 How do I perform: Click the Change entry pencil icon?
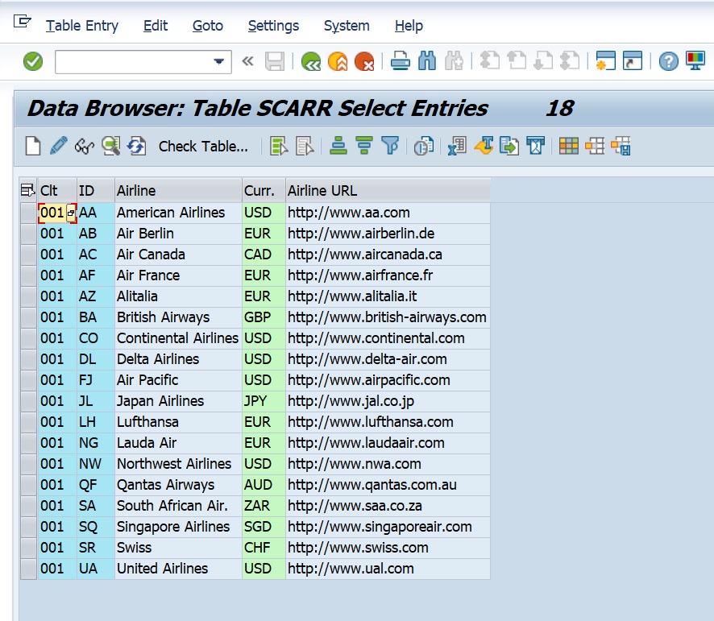pos(58,146)
